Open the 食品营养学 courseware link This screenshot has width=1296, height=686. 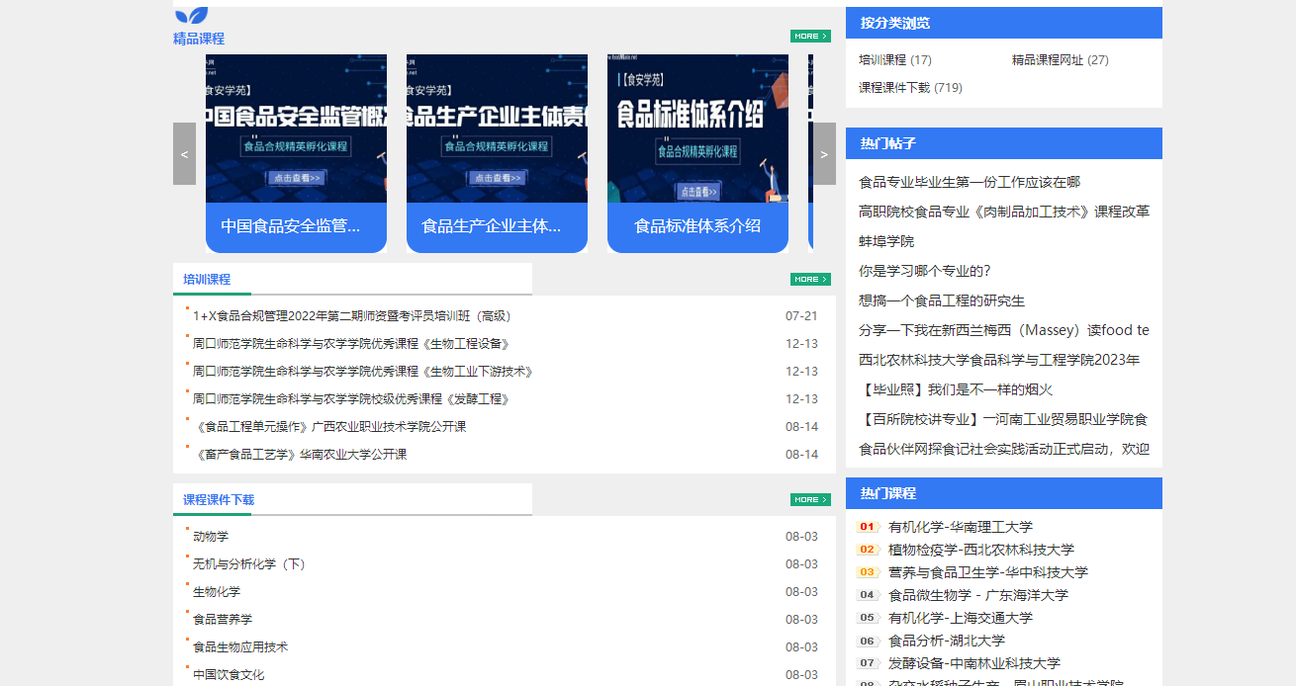(223, 620)
